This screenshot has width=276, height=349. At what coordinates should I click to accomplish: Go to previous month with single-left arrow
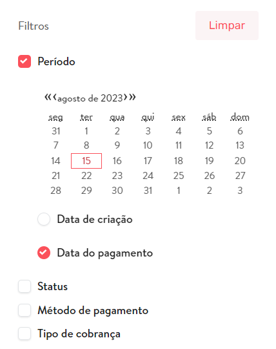pos(55,97)
